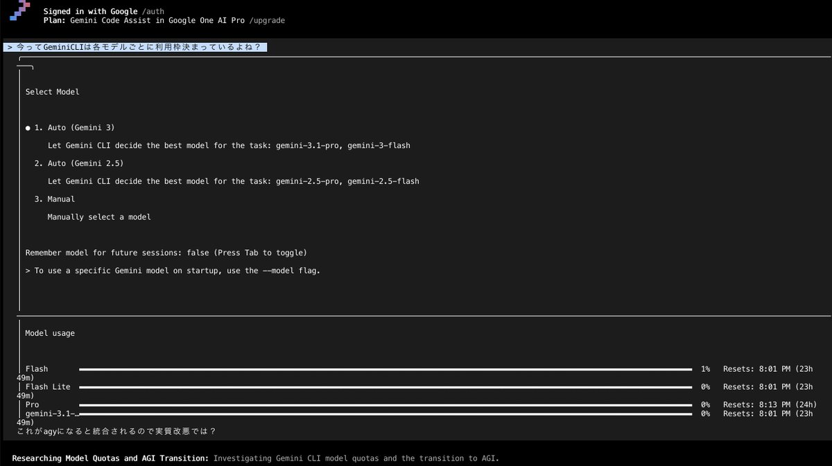Click 'Resets: 8:01 PM' in the gemini-3.1 row
Image resolution: width=832 pixels, height=466 pixels.
pos(756,414)
